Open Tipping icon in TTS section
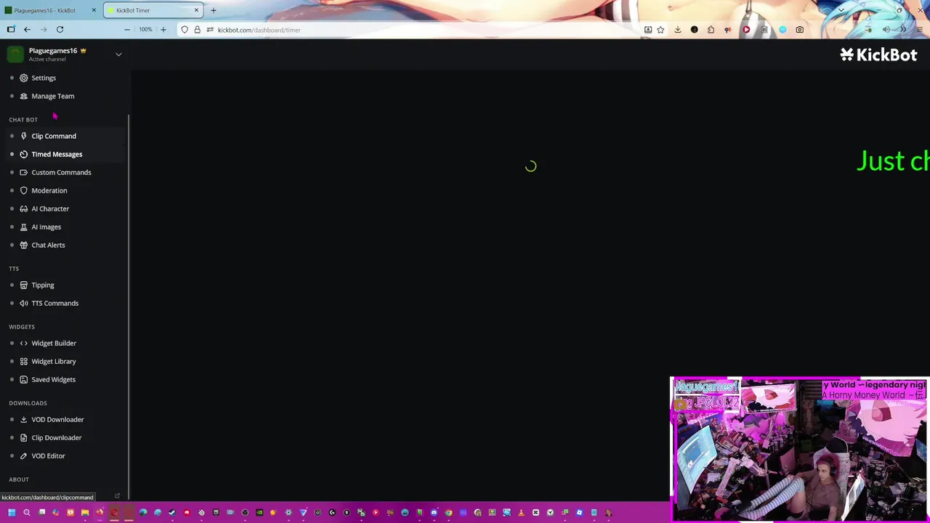The image size is (930, 523). tap(24, 285)
